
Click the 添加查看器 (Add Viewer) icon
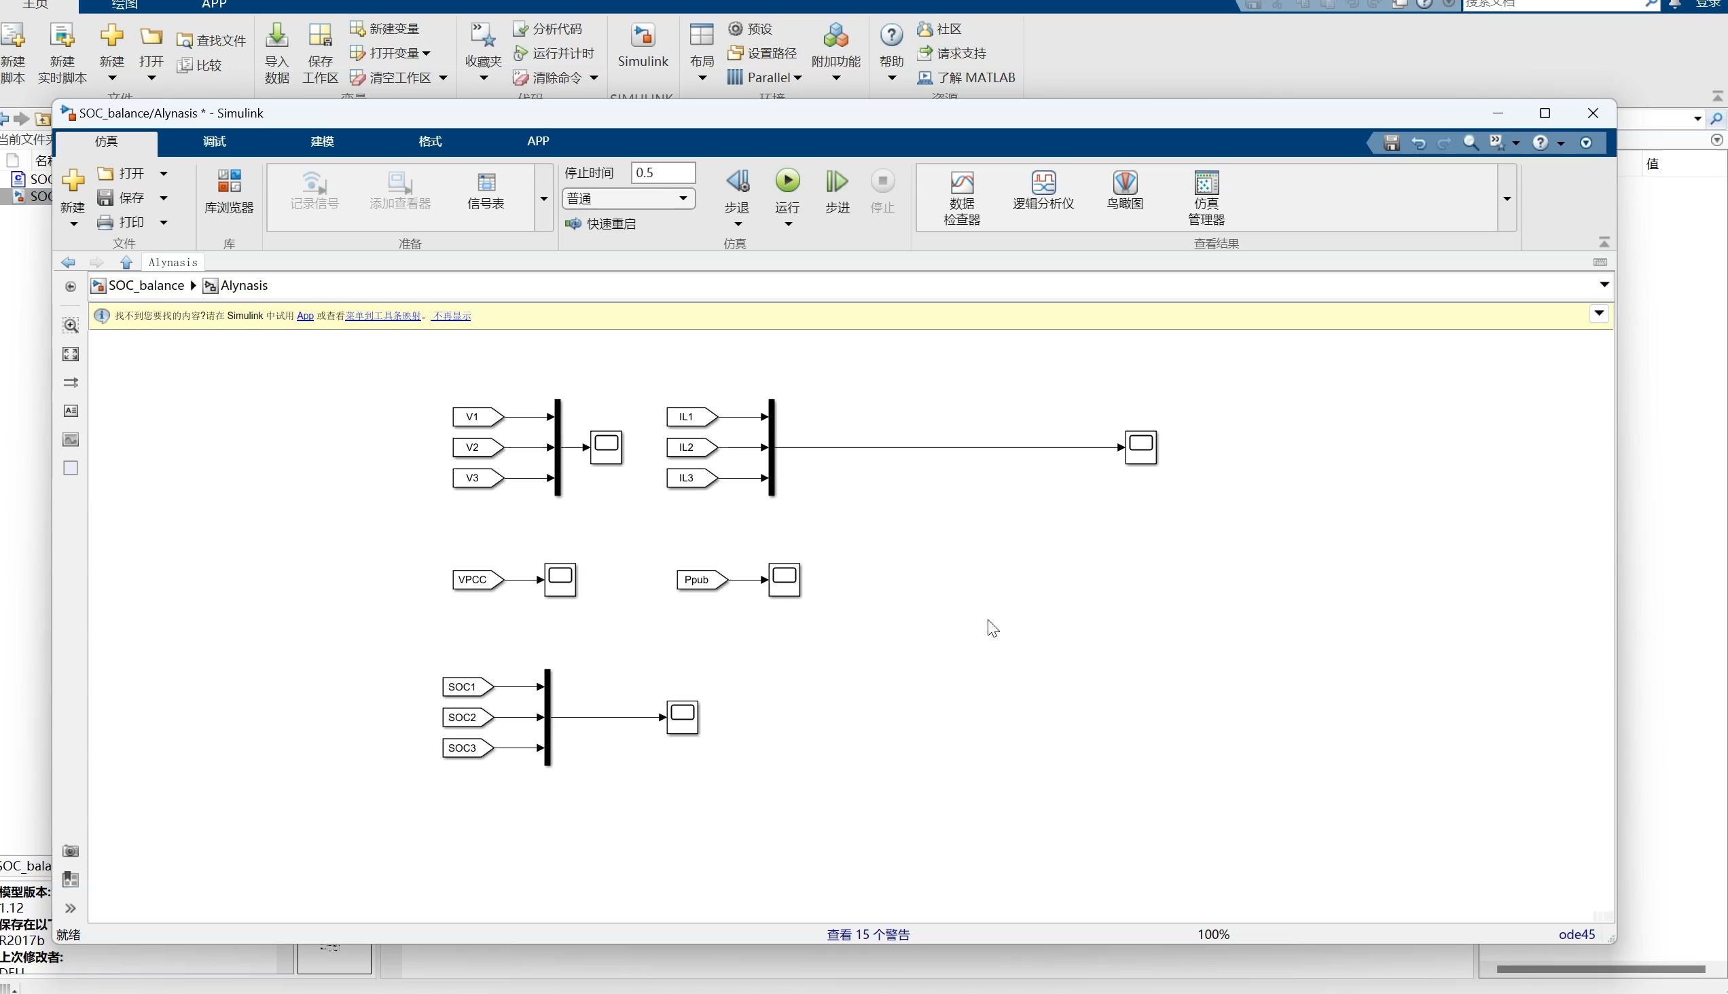[399, 190]
